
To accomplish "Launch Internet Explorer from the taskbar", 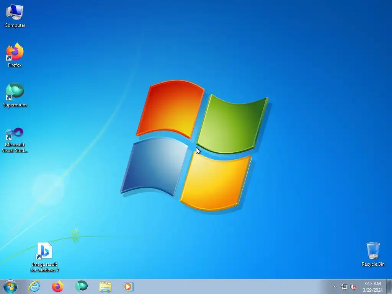I will 34,286.
